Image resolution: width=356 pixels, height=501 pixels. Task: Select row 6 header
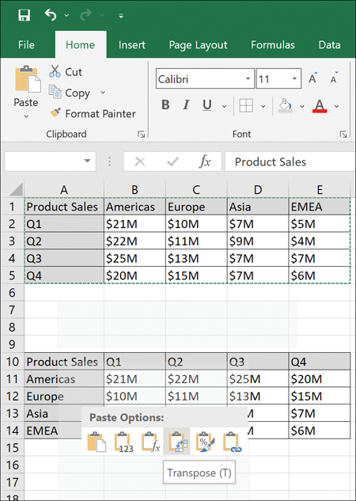[12, 292]
